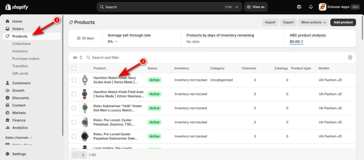This screenshot has height=160, width=364.
Task: Click the Status column header
Action: (x=152, y=68)
